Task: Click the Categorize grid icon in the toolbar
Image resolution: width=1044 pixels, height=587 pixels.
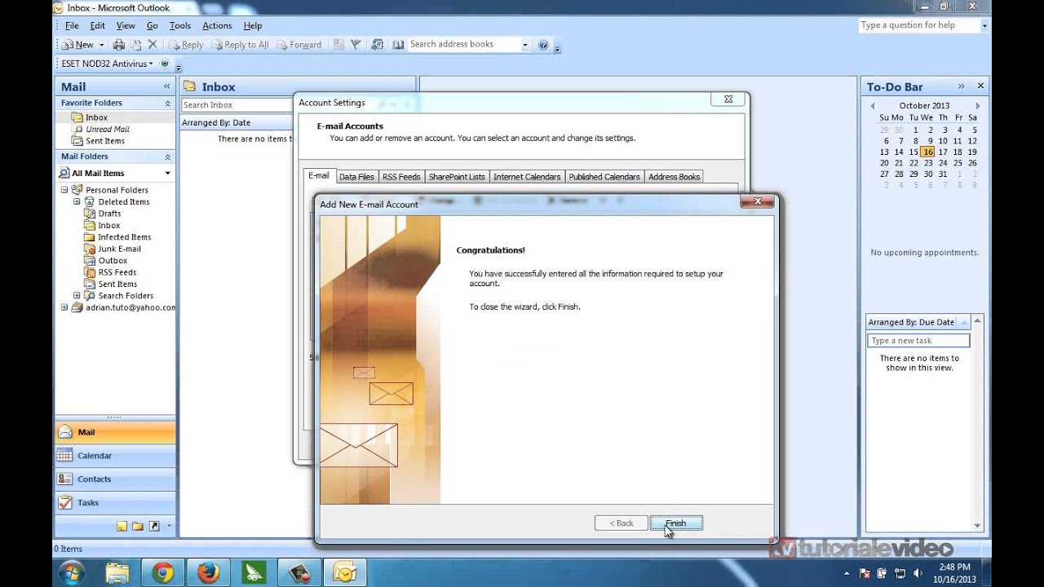Action: click(339, 45)
